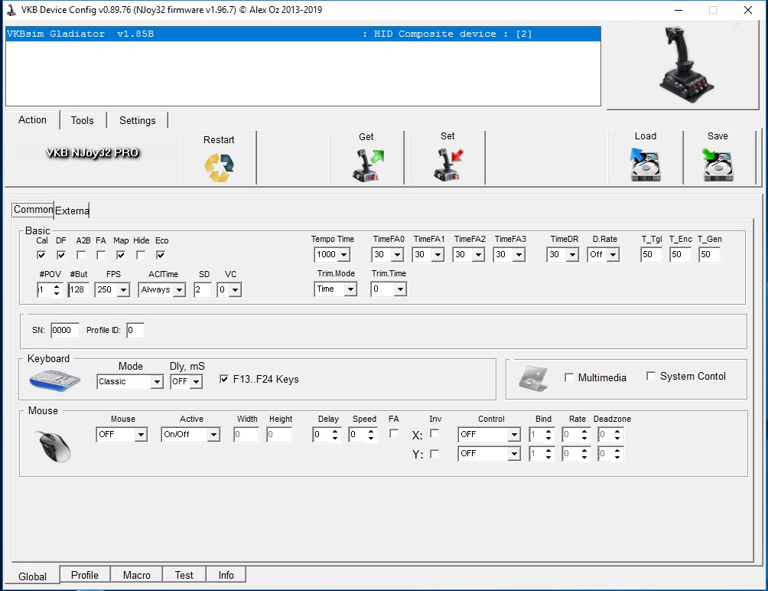Click the Restart recycle icon
Image resolution: width=768 pixels, height=591 pixels.
219,167
